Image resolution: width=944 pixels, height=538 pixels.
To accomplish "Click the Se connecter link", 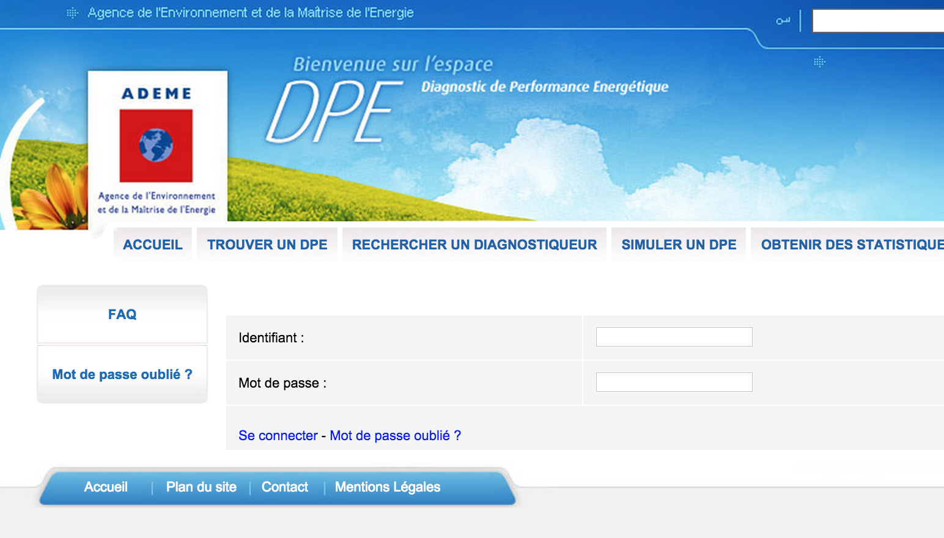I will 278,435.
